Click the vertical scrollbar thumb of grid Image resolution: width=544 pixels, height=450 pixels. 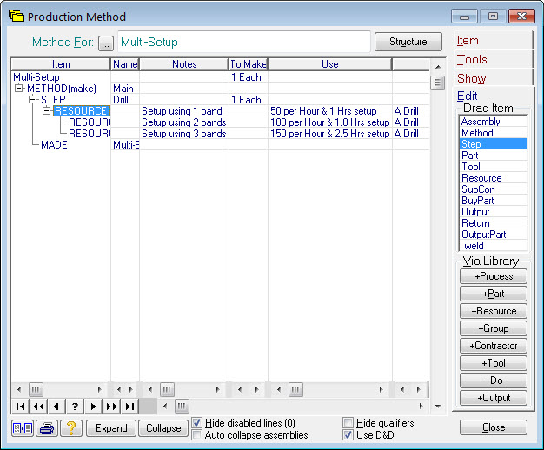[x=437, y=83]
